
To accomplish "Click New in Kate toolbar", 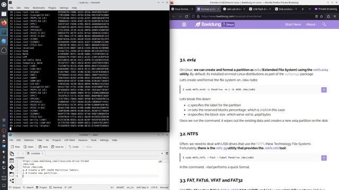I will click(15, 147).
